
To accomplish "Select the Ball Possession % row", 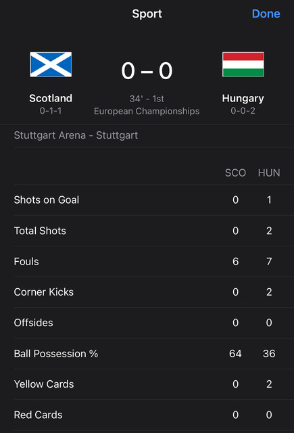I will (x=153, y=354).
